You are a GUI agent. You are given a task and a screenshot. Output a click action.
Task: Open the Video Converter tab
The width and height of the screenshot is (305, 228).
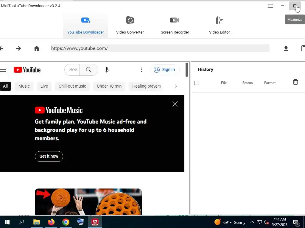(130, 26)
